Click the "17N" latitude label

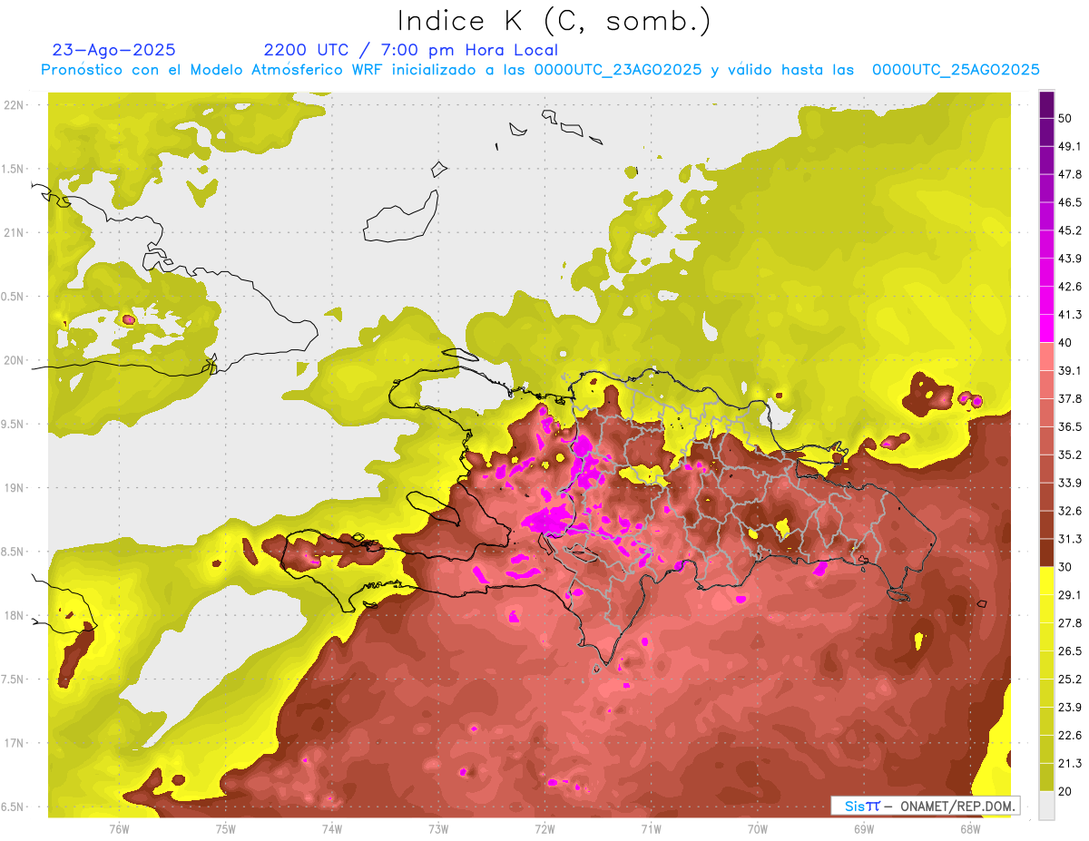(x=13, y=743)
